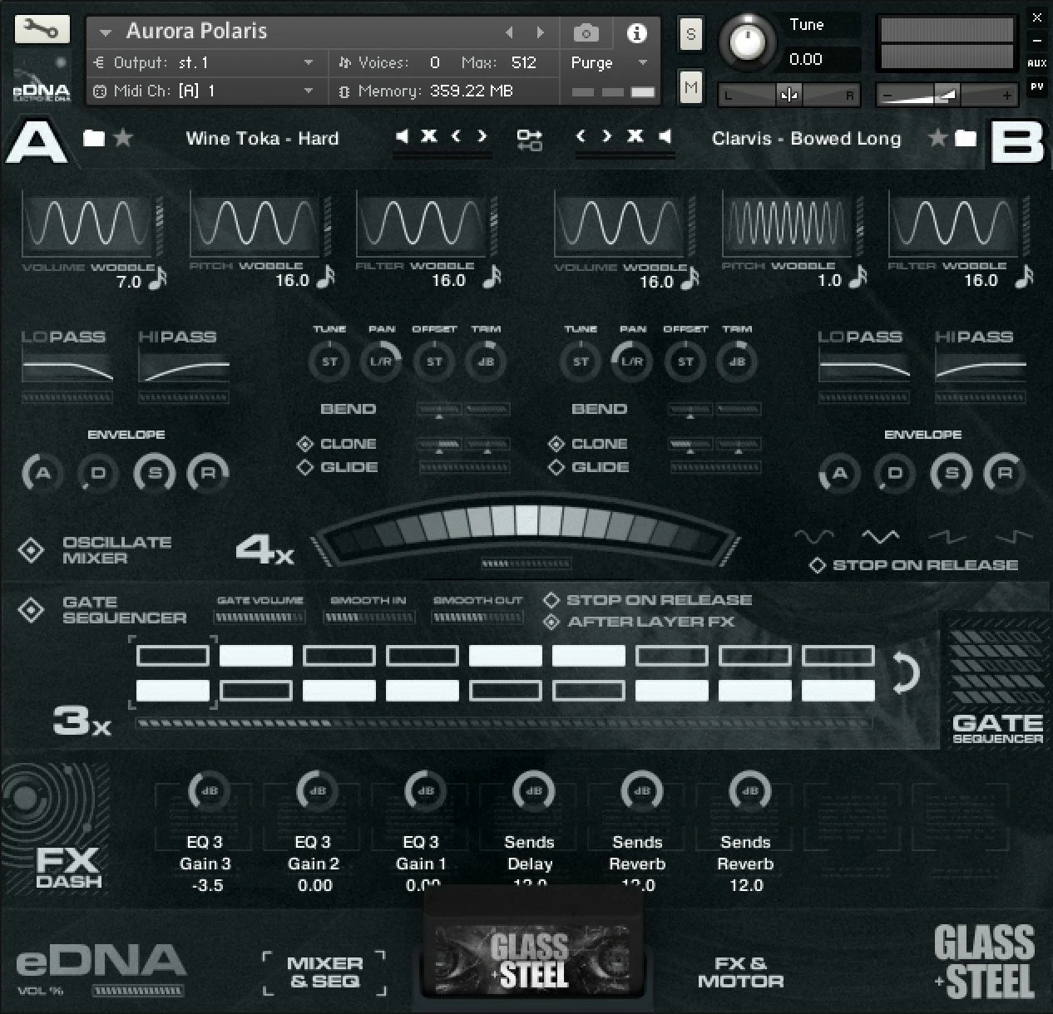The image size is (1053, 1014).
Task: Expand the Output st. 1 dropdown
Action: coord(309,63)
